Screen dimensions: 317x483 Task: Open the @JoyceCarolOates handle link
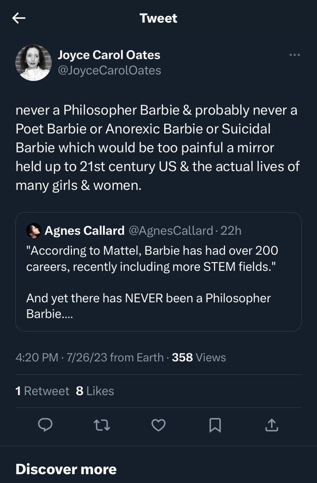pos(109,71)
